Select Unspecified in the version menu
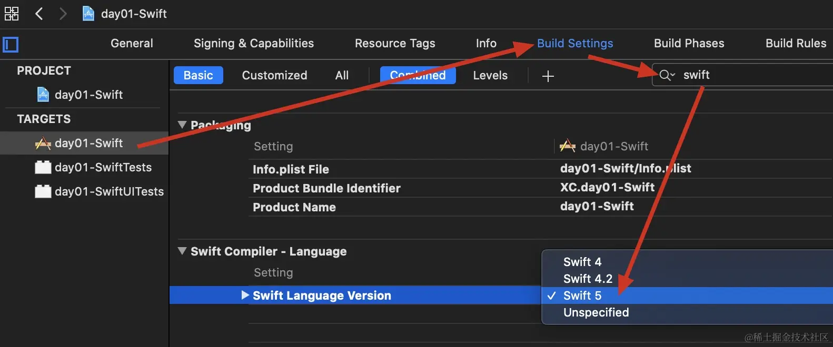This screenshot has height=347, width=833. [x=596, y=312]
